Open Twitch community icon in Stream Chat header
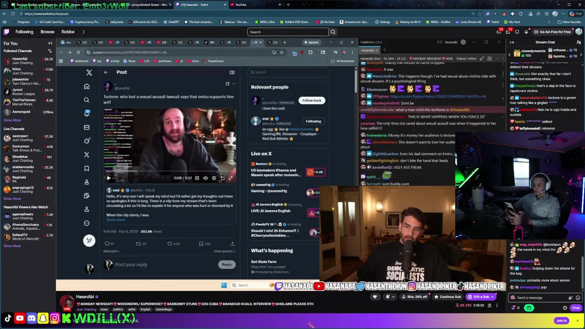Screen dimensions: 585x329 [x=579, y=42]
